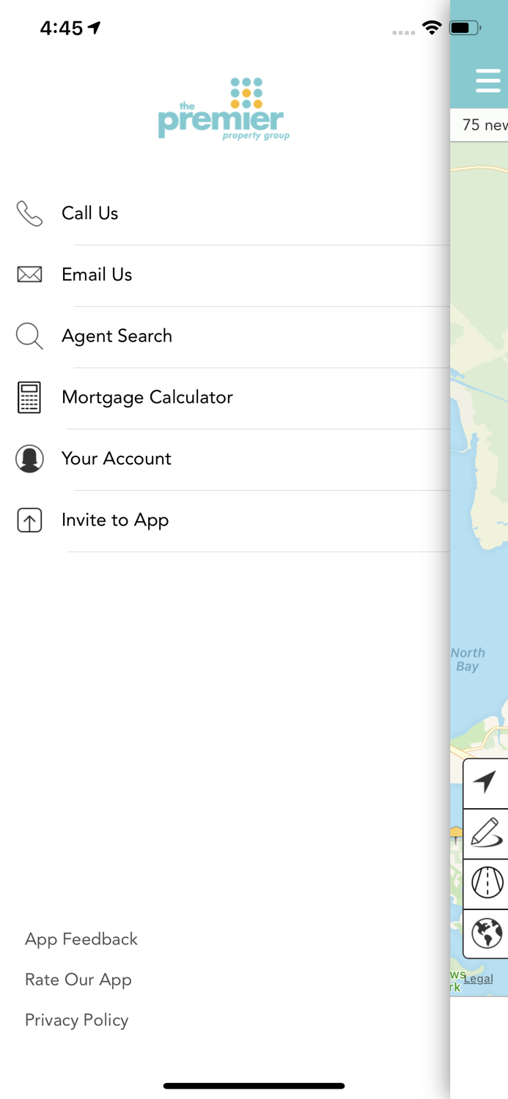Tap the envelope icon beside Email Us
Screen dimensions: 508x1099
click(29, 274)
